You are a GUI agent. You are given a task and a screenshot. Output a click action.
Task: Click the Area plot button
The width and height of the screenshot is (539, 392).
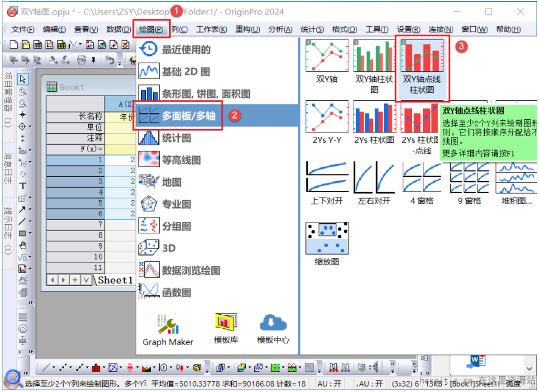(147, 368)
